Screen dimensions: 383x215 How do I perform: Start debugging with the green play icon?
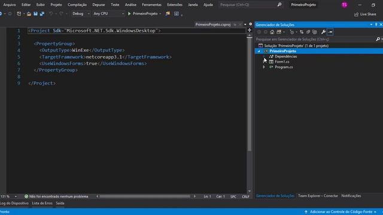coord(129,14)
